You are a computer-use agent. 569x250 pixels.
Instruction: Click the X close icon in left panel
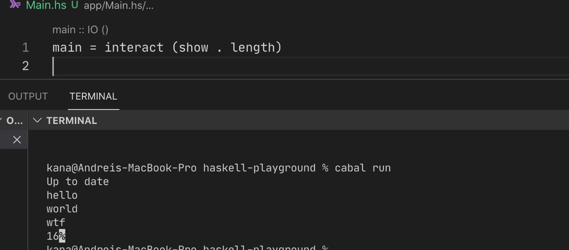coord(17,140)
